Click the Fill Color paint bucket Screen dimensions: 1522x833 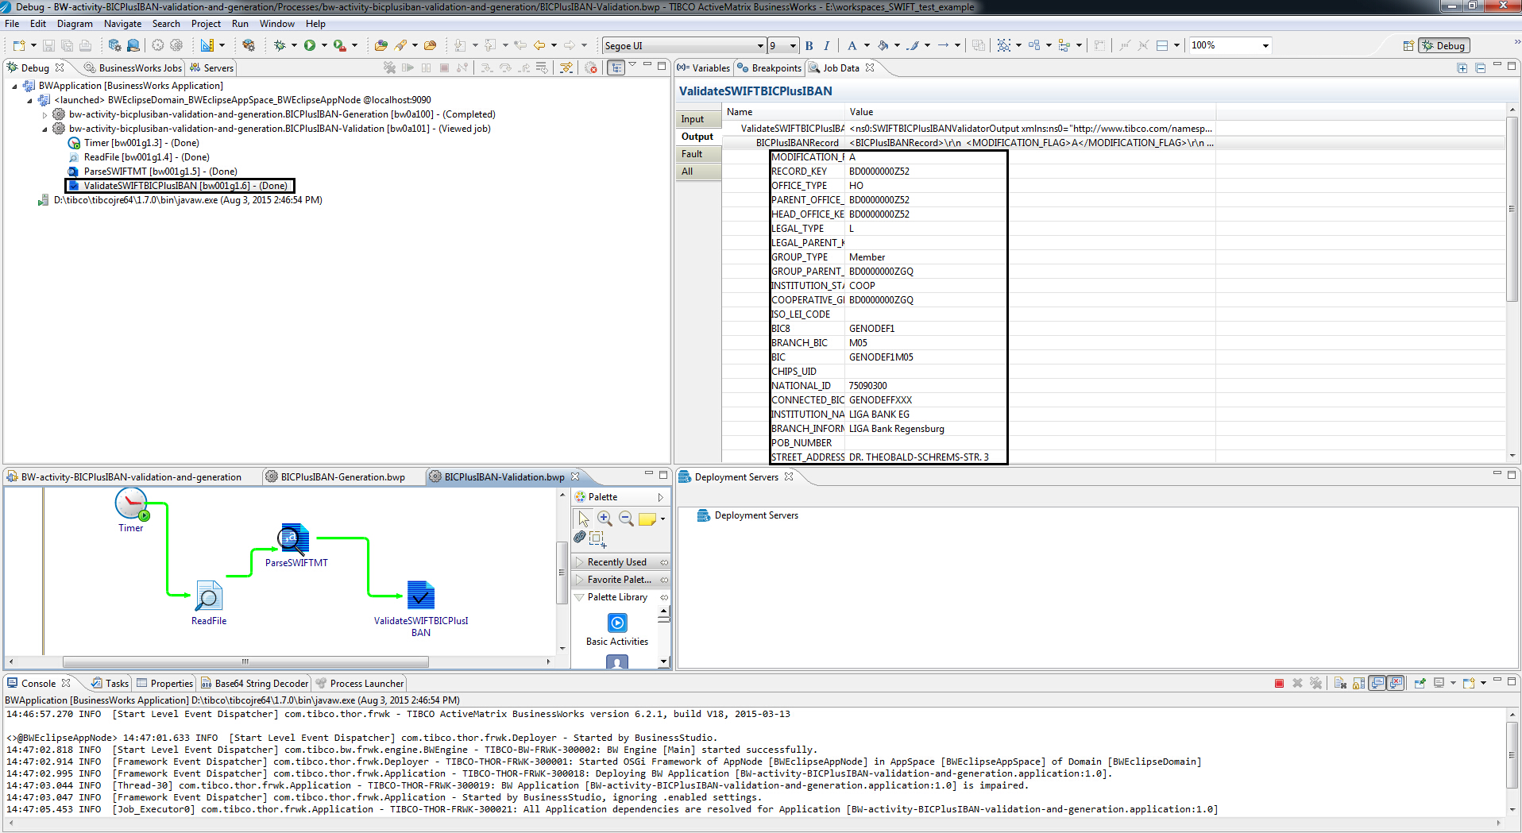(883, 45)
